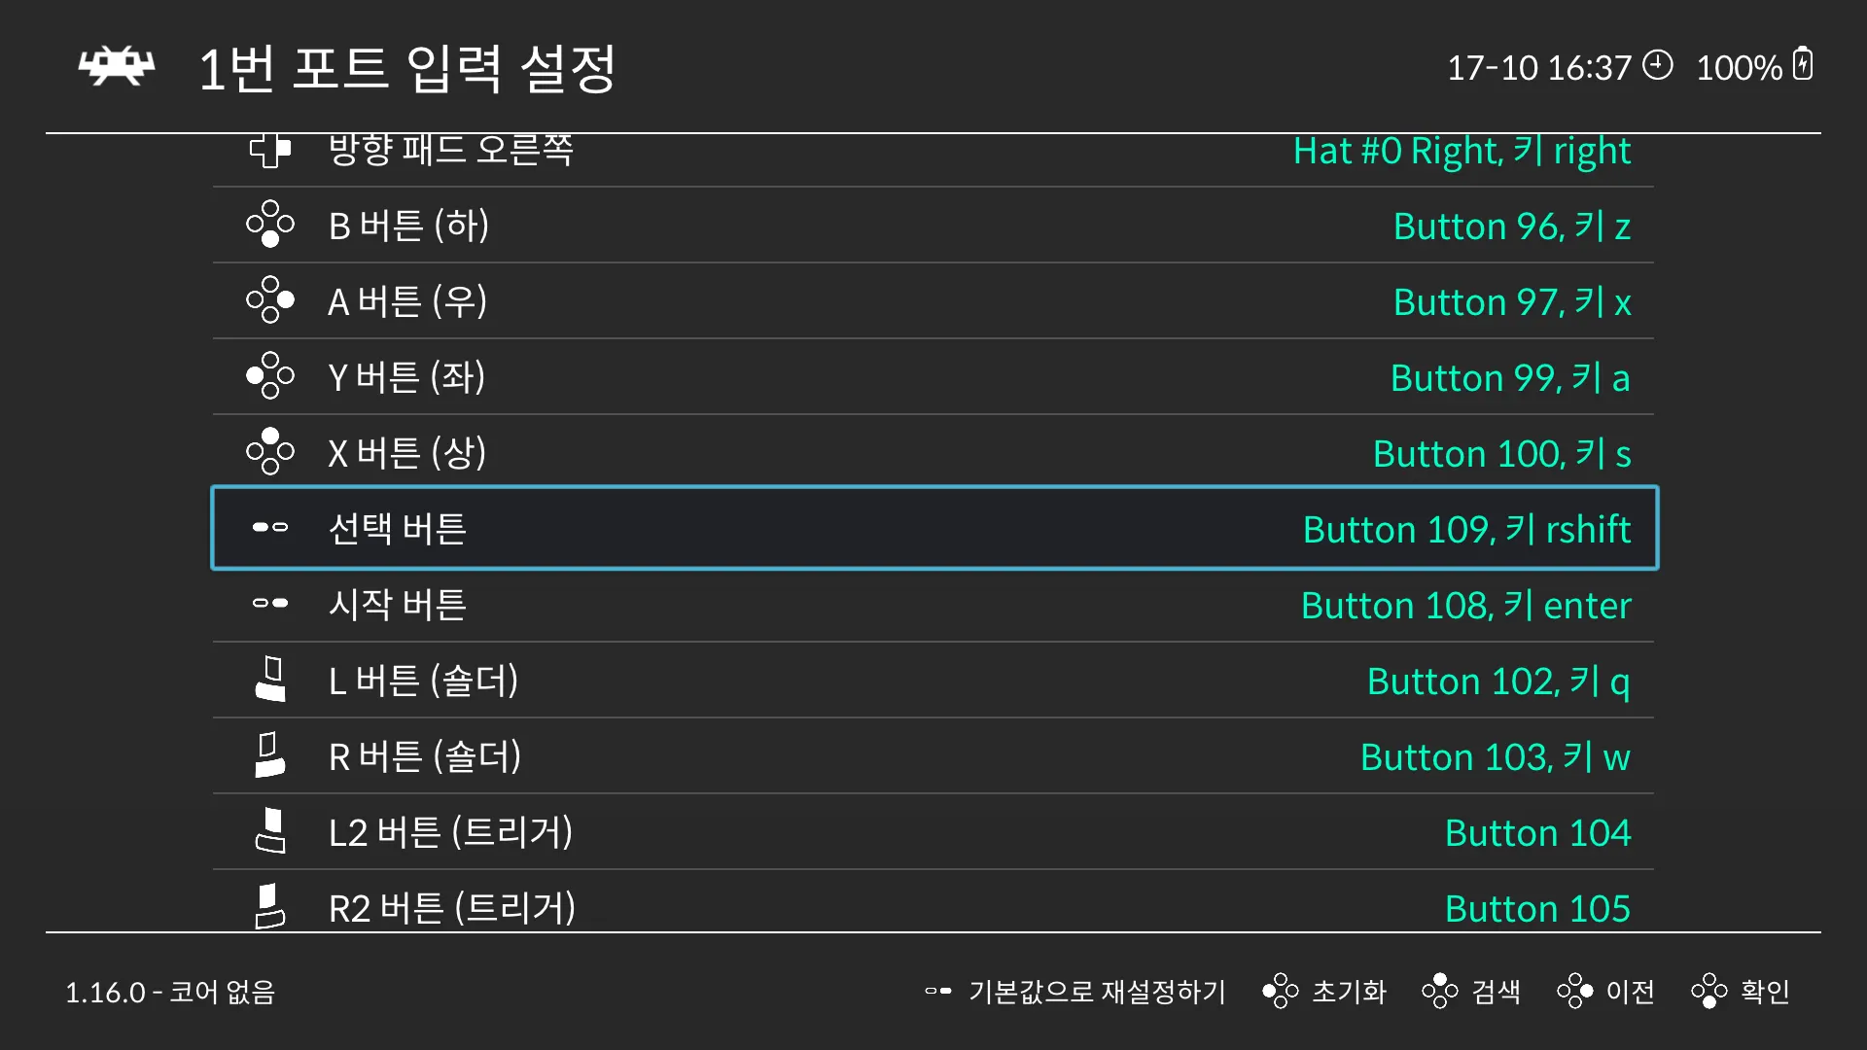Click the clock icon next to time
The image size is (1867, 1050).
coord(1657,65)
